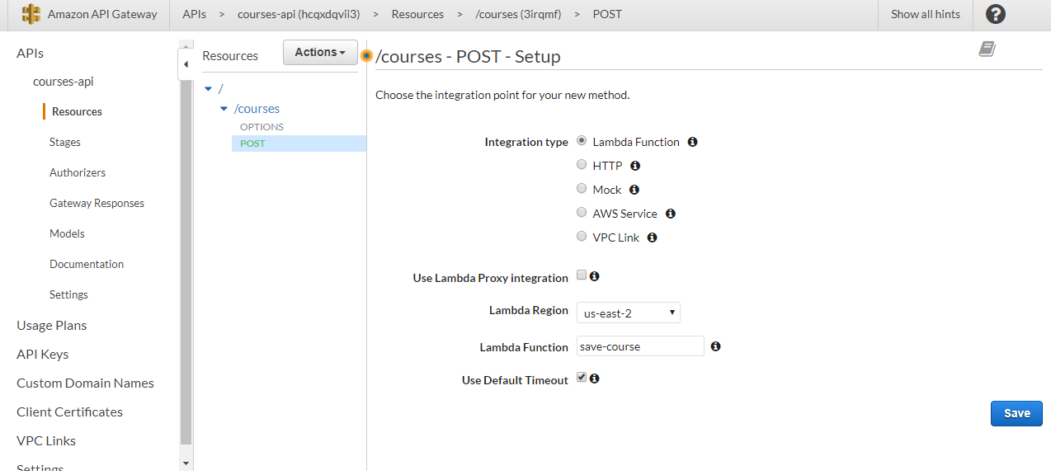
Task: Show info for Lambda Function integration type
Action: pos(692,142)
